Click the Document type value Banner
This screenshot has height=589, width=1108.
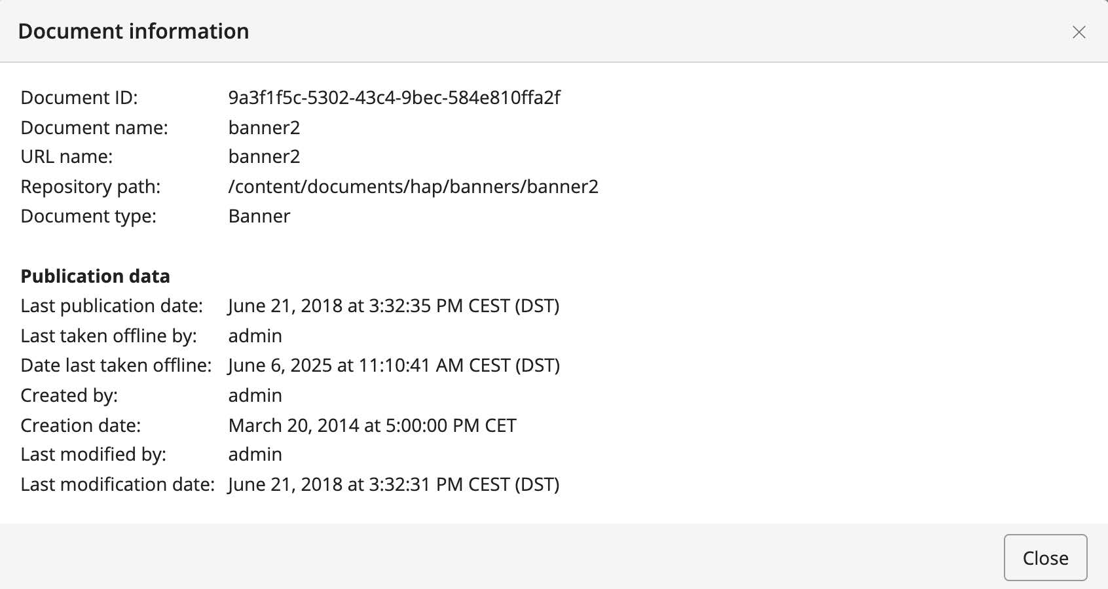pyautogui.click(x=259, y=216)
